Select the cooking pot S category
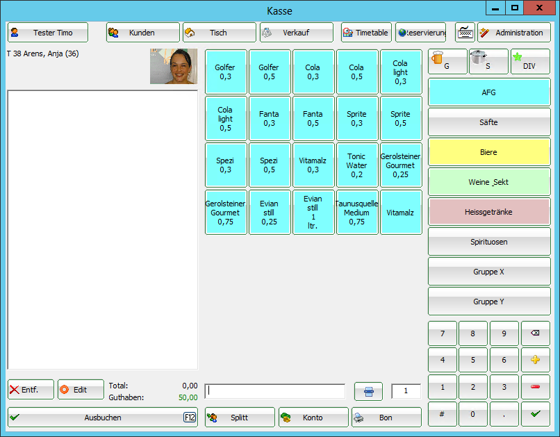 [488, 62]
